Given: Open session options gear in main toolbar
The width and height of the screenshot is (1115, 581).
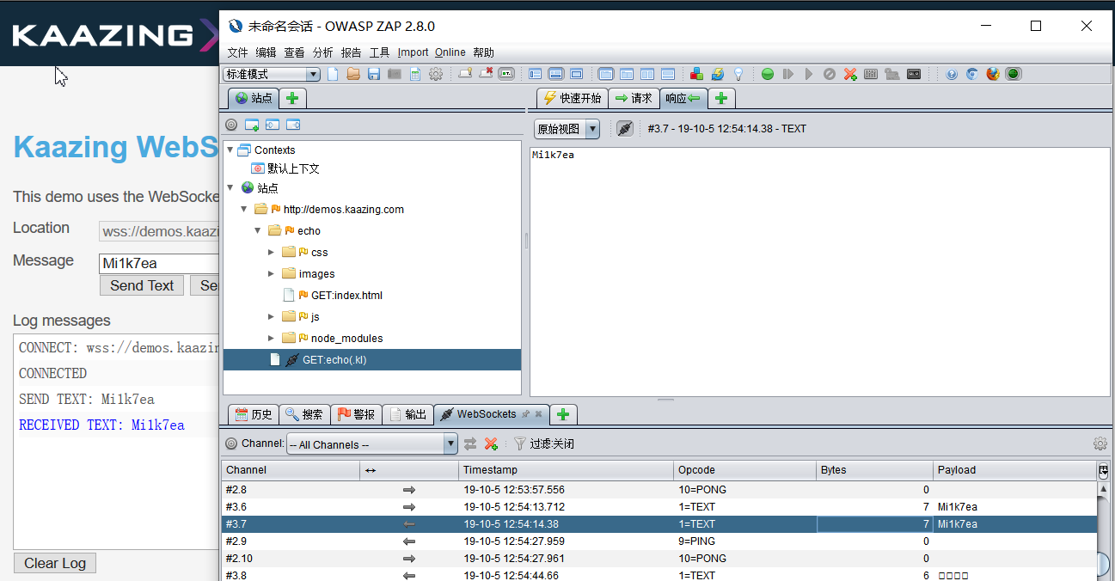Looking at the screenshot, I should [x=436, y=75].
